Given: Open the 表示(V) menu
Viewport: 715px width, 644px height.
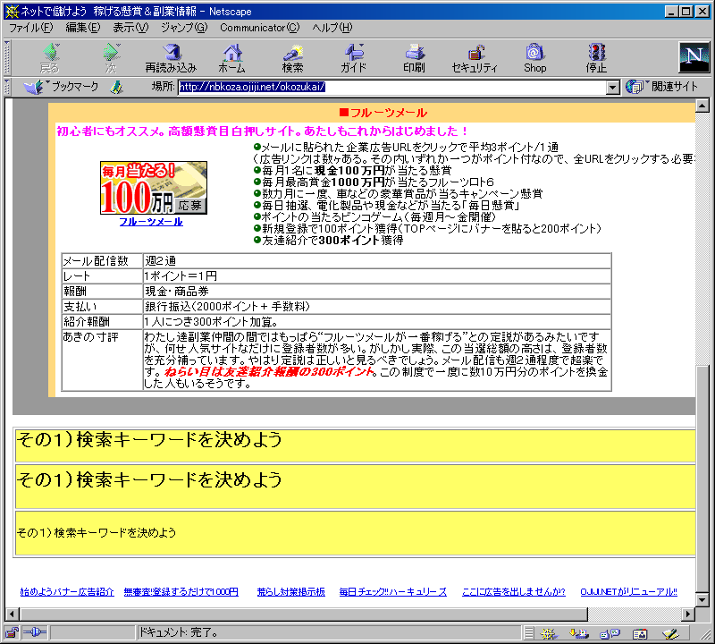Looking at the screenshot, I should coord(130,28).
